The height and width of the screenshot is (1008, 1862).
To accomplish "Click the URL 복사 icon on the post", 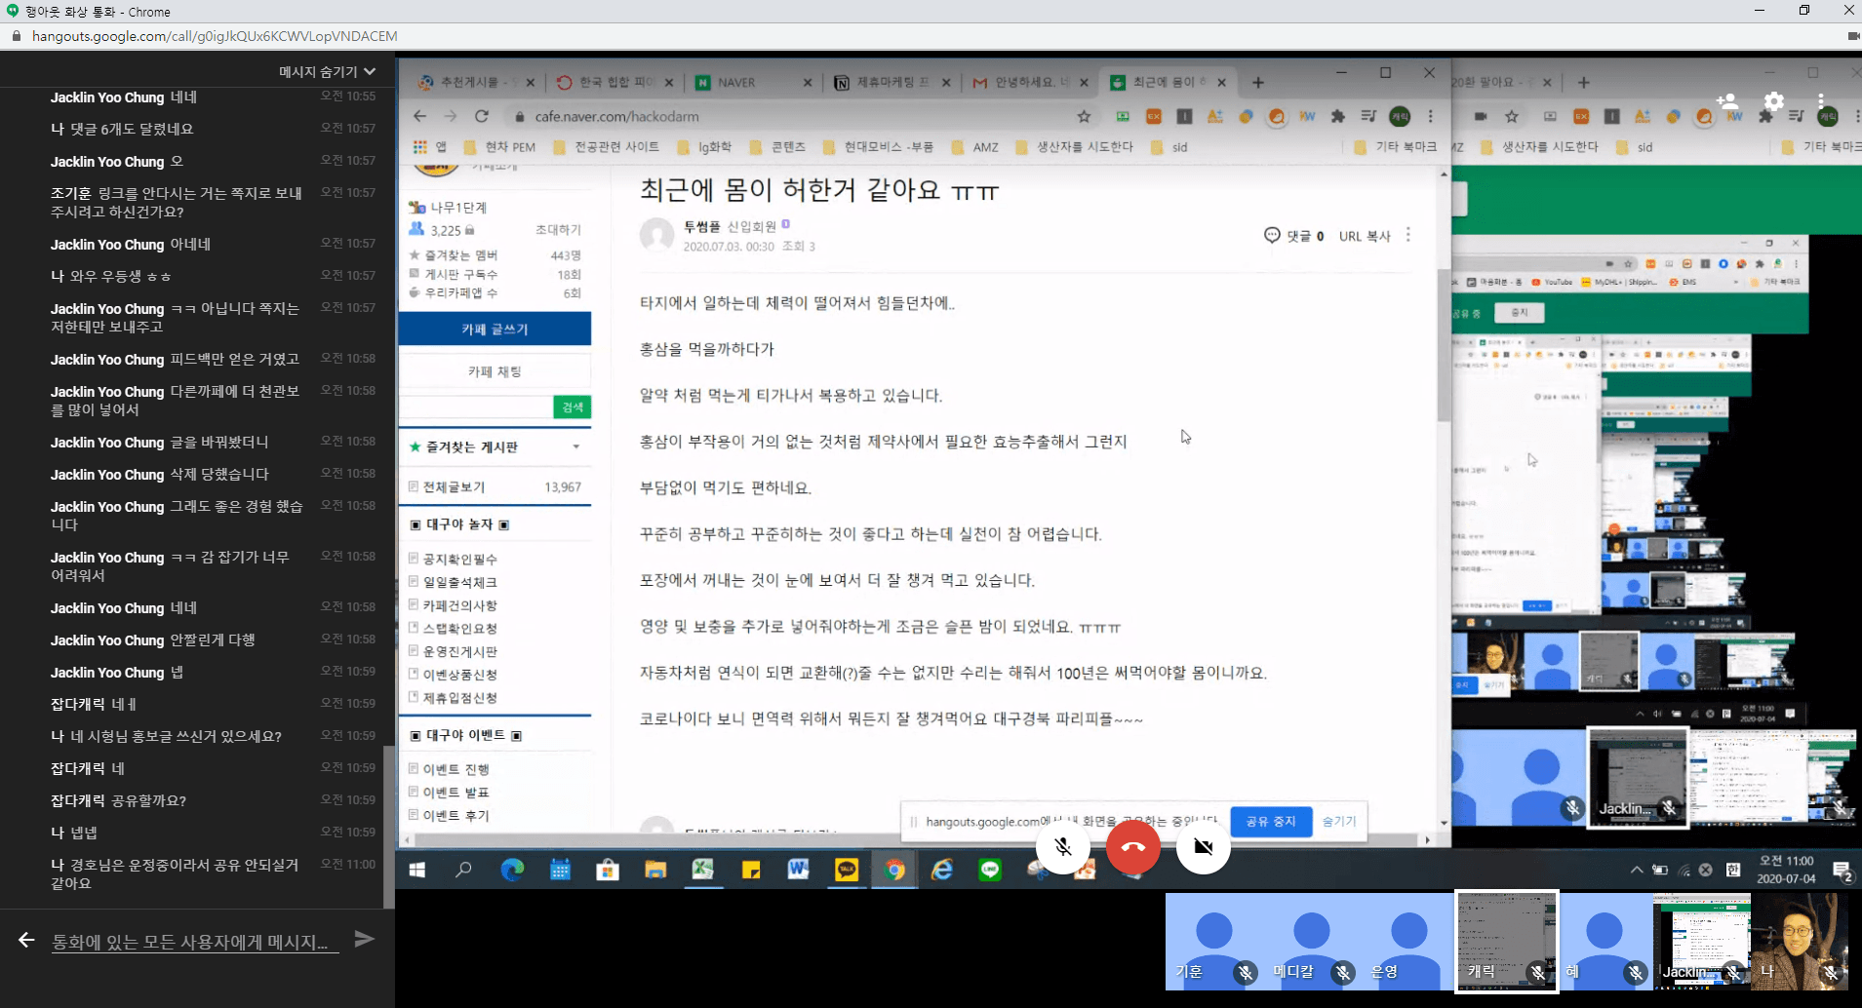I will click(x=1365, y=235).
